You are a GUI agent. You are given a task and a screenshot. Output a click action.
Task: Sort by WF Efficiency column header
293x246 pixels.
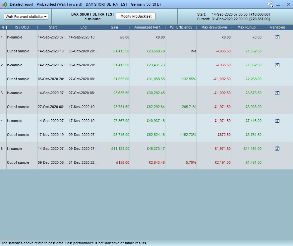181,27
